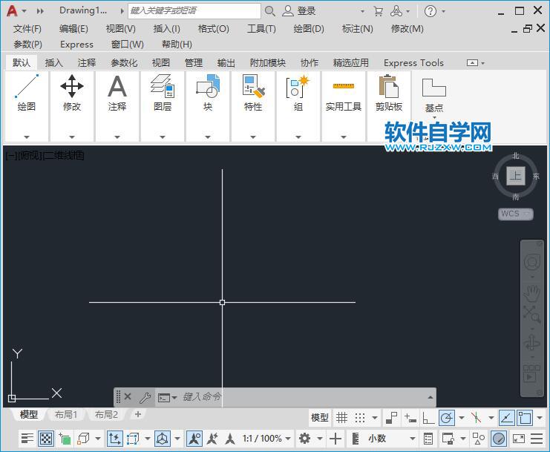This screenshot has width=550, height=452.
Task: Click the help question mark icon
Action: pyautogui.click(x=430, y=11)
